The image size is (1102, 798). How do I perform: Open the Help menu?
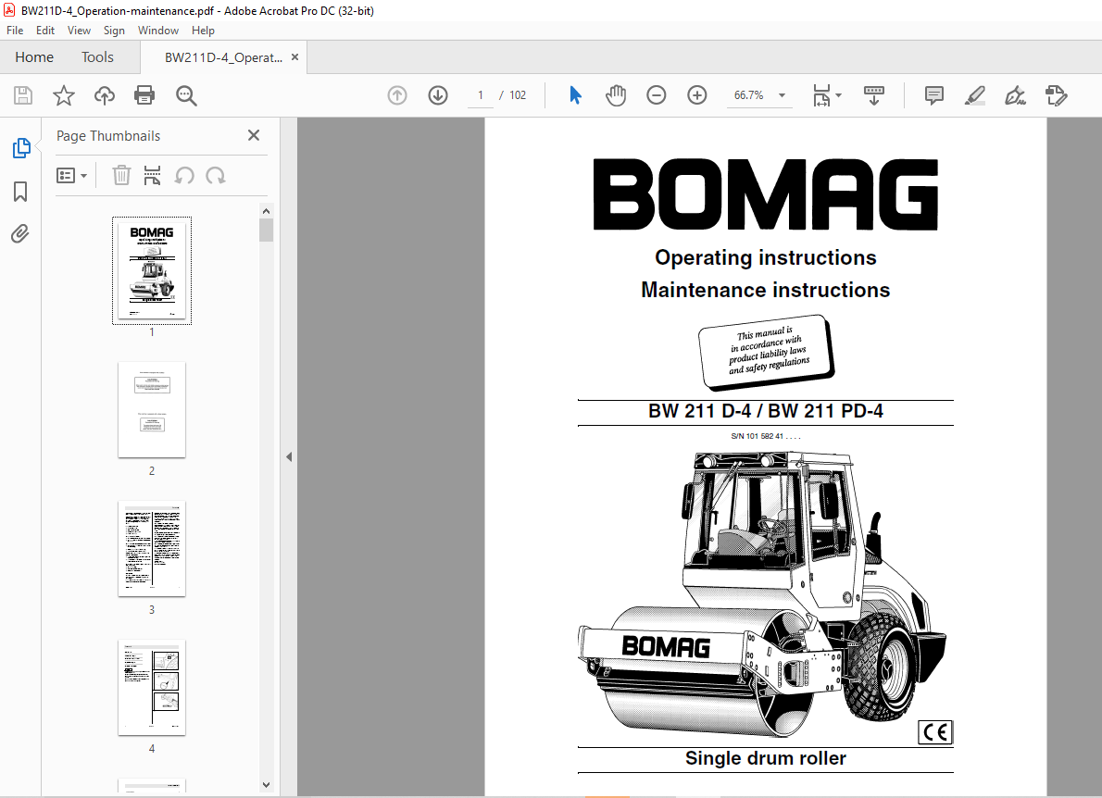pyautogui.click(x=203, y=31)
